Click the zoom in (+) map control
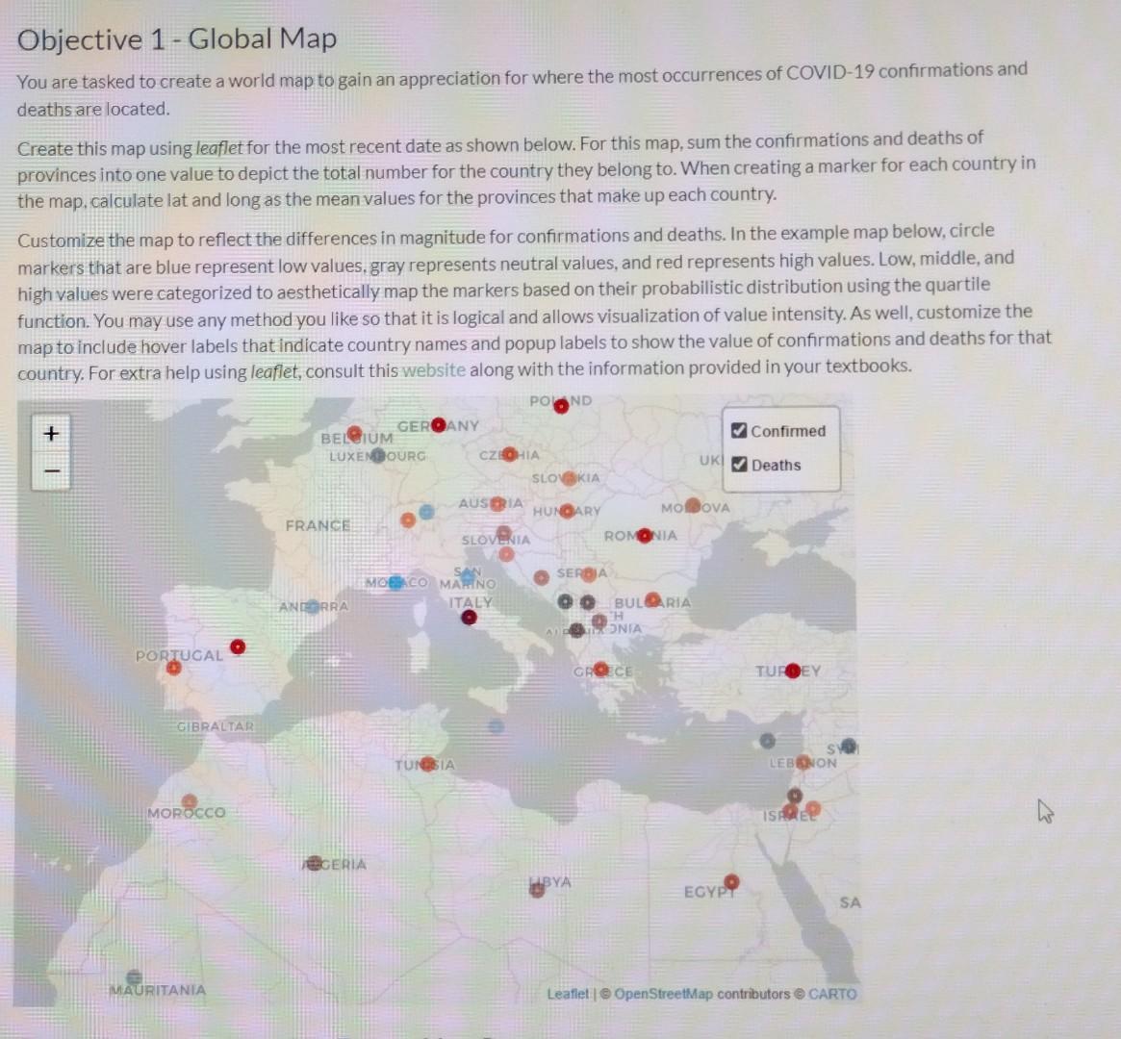 click(50, 434)
